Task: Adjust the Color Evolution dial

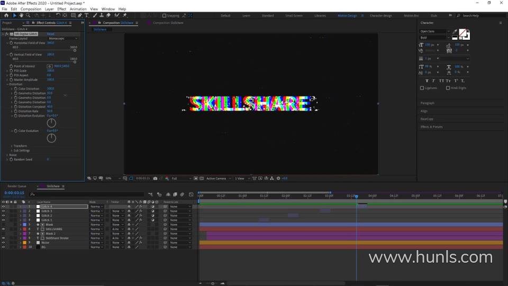Action: click(x=51, y=138)
